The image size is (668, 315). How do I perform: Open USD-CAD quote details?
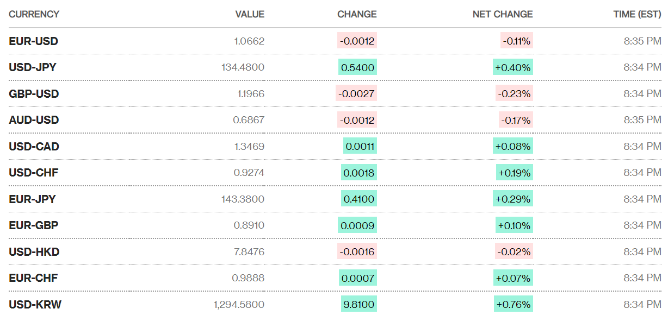click(x=34, y=147)
